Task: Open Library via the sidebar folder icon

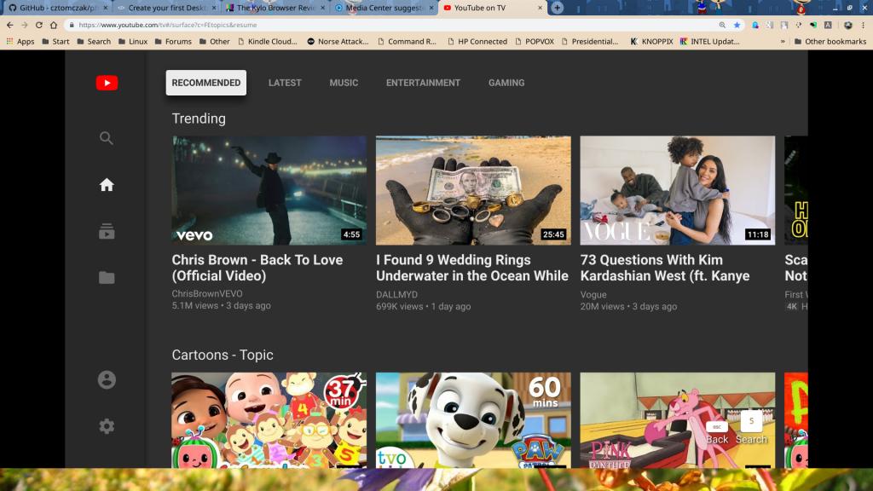Action: (107, 278)
